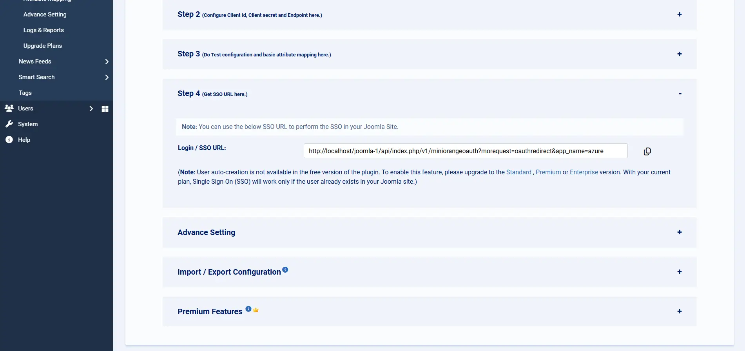Collapse Step 4 section with minus sign
Screen dimensions: 745x351
680,94
